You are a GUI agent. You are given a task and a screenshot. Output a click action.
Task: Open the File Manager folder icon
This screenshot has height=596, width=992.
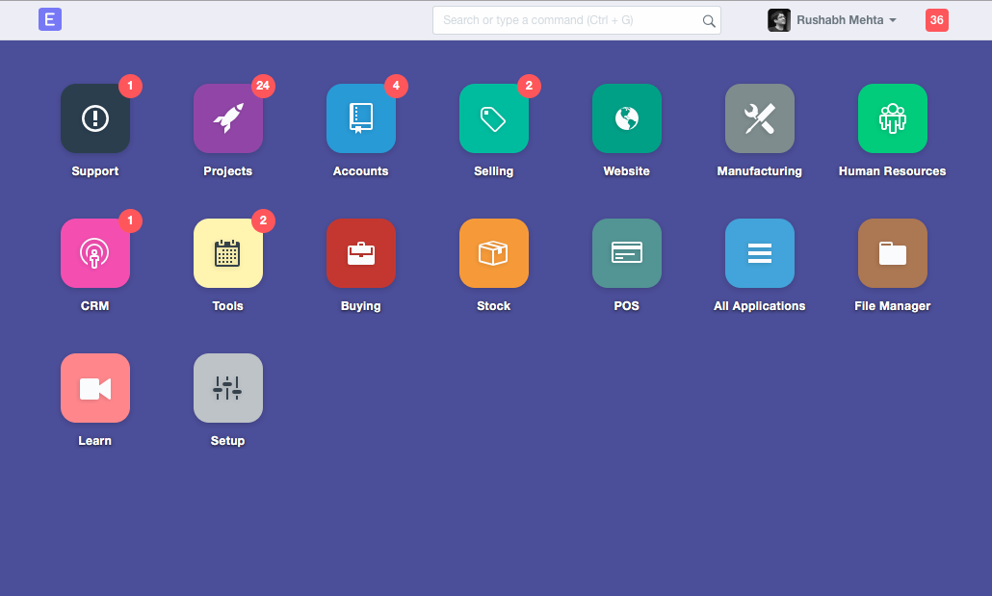pos(893,253)
